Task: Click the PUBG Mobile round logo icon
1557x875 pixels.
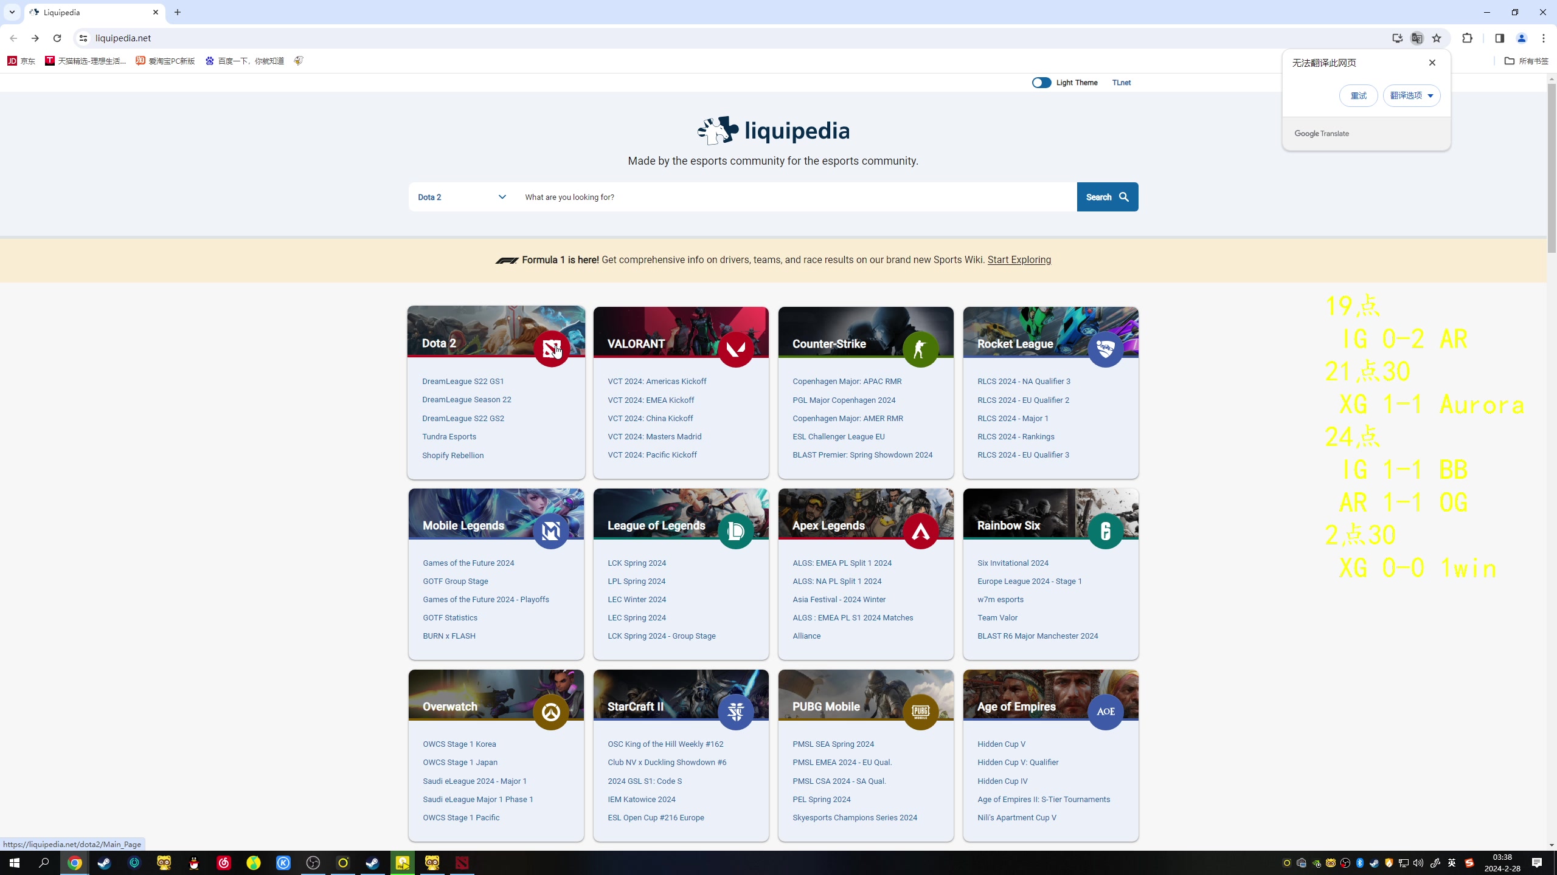Action: (921, 712)
